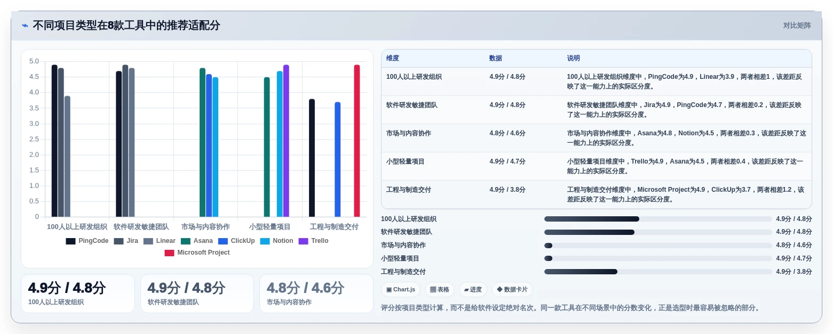Image resolution: width=833 pixels, height=334 pixels.
Task: Select table row 小型轻量项目
Action: [597, 166]
